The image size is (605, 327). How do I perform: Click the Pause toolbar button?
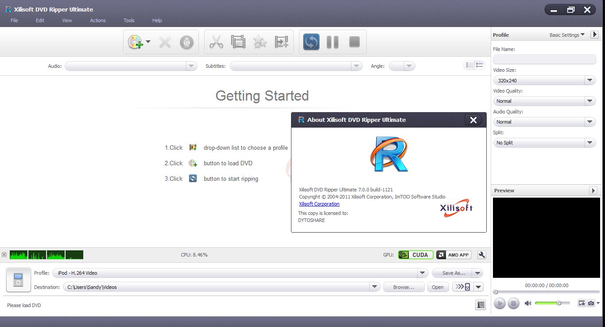tap(333, 42)
